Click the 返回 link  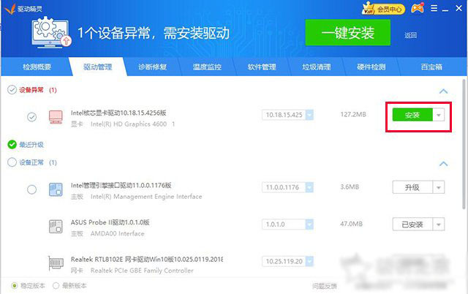pos(410,34)
